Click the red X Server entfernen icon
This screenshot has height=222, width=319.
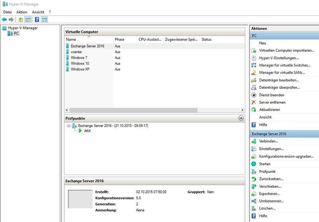coord(254,102)
